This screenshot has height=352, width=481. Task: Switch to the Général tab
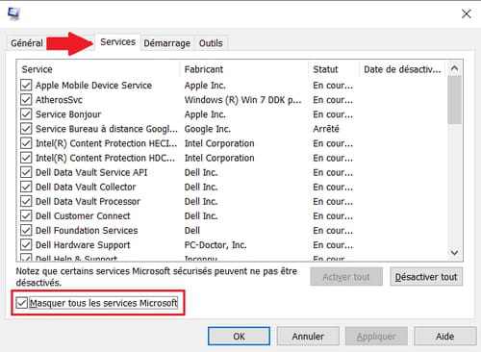(27, 43)
